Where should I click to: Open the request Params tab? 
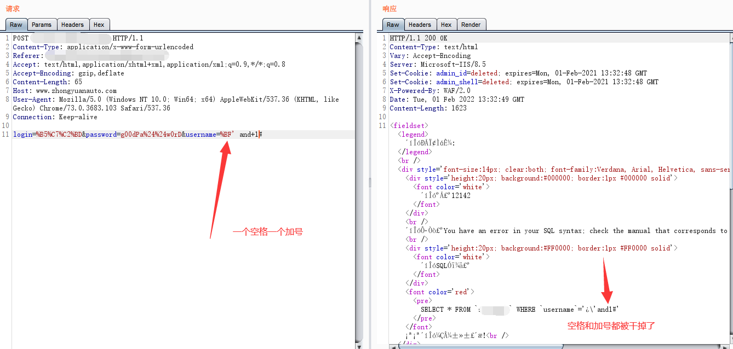click(42, 25)
